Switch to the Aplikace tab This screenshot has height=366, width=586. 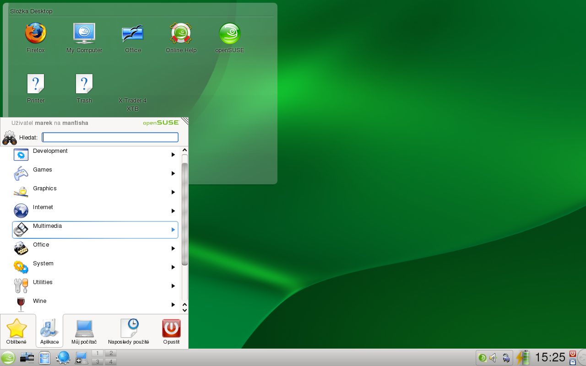pos(49,331)
